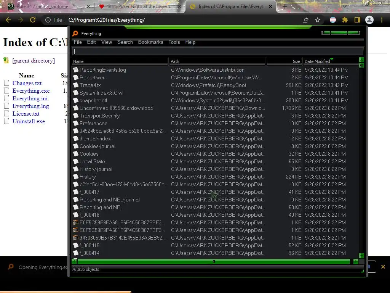Bookmark this page with the star icon
Viewport: 390px width, 293px height.
coord(318,20)
